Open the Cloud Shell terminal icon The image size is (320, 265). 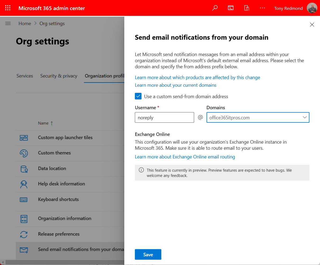pos(231,8)
